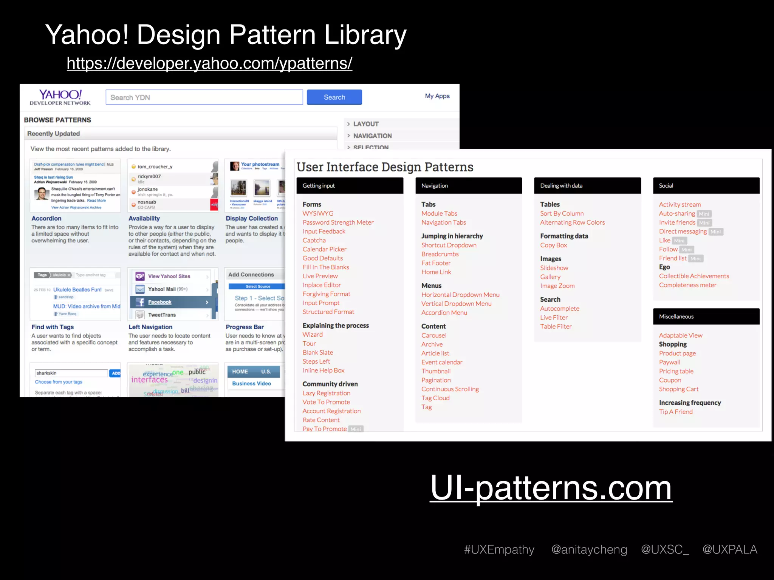Open the Accordion Menu pattern link
Screen dimensions: 774x580
coord(444,313)
